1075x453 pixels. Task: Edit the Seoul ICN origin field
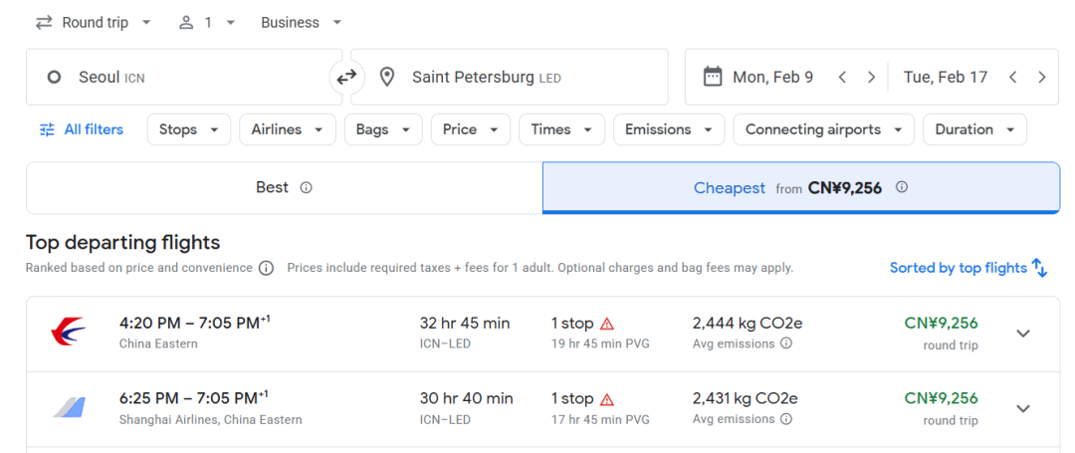(x=184, y=77)
